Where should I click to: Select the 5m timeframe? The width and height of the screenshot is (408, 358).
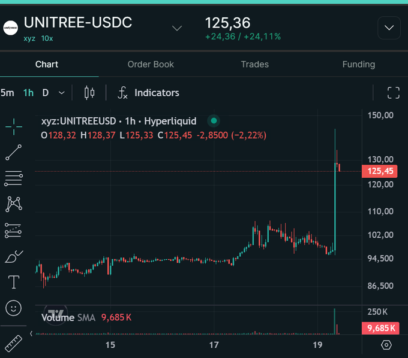click(7, 93)
